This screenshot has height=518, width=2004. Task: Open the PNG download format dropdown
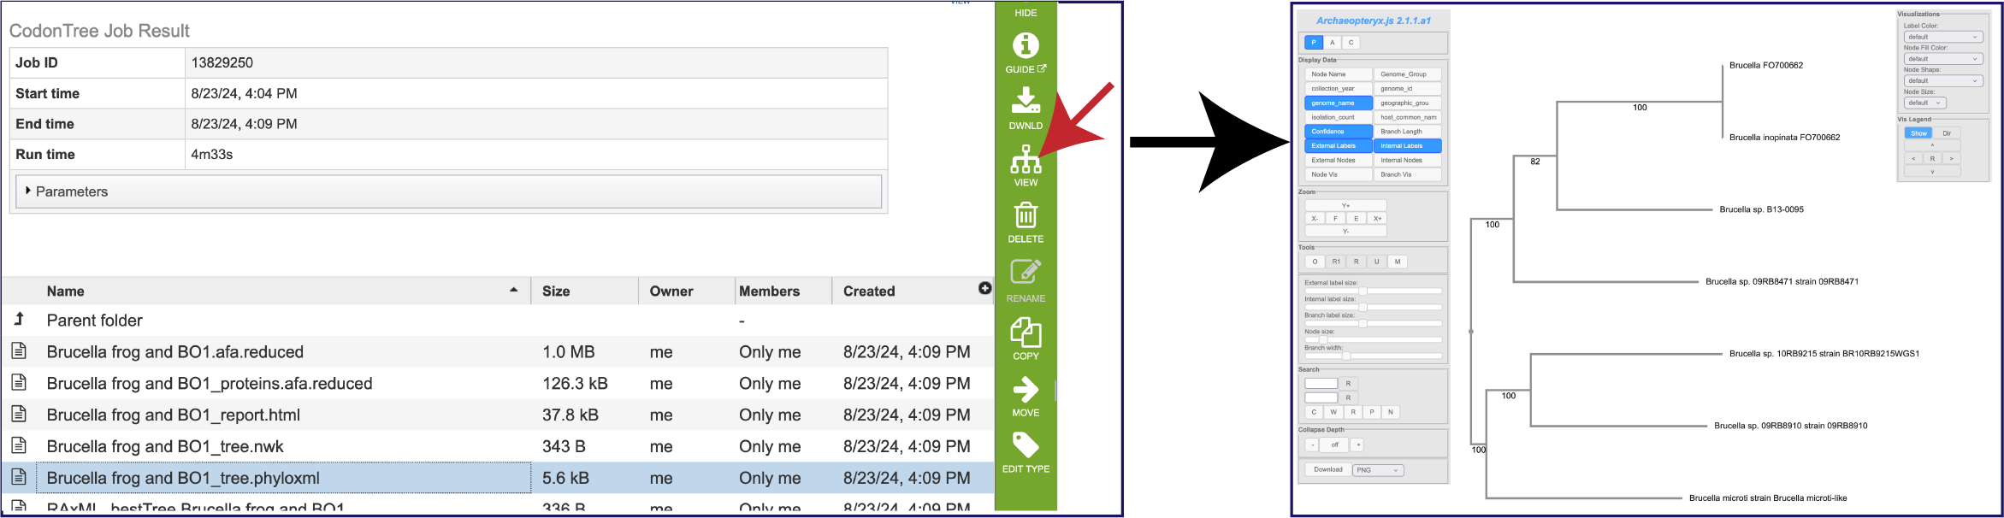click(x=1377, y=470)
